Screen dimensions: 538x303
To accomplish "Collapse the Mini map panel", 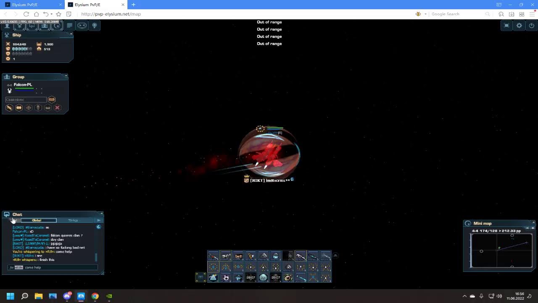I will coord(533,223).
